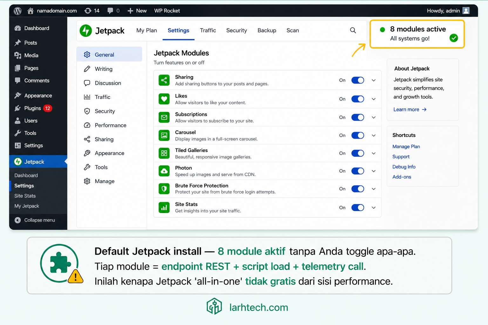Viewport: 488px width, 325px height.
Task: Open the Security tab in Jetpack header
Action: pyautogui.click(x=236, y=30)
